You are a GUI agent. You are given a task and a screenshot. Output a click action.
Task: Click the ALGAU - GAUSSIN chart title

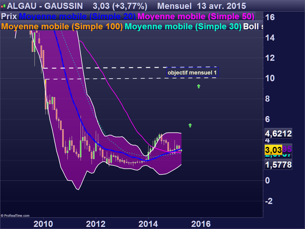pyautogui.click(x=45, y=6)
